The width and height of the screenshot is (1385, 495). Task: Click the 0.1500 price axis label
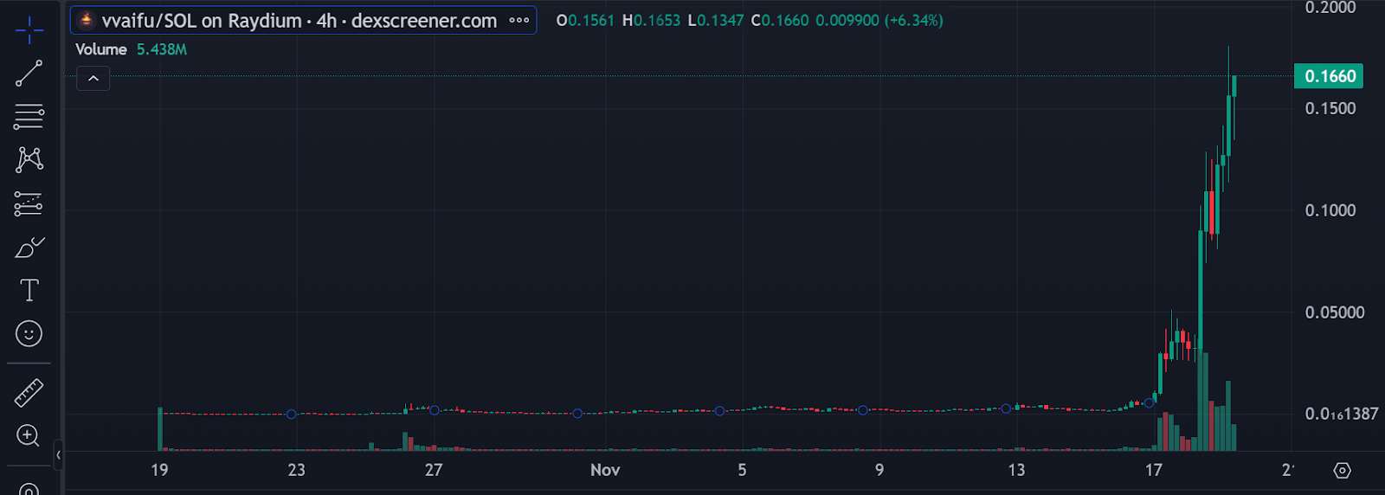pyautogui.click(x=1330, y=108)
